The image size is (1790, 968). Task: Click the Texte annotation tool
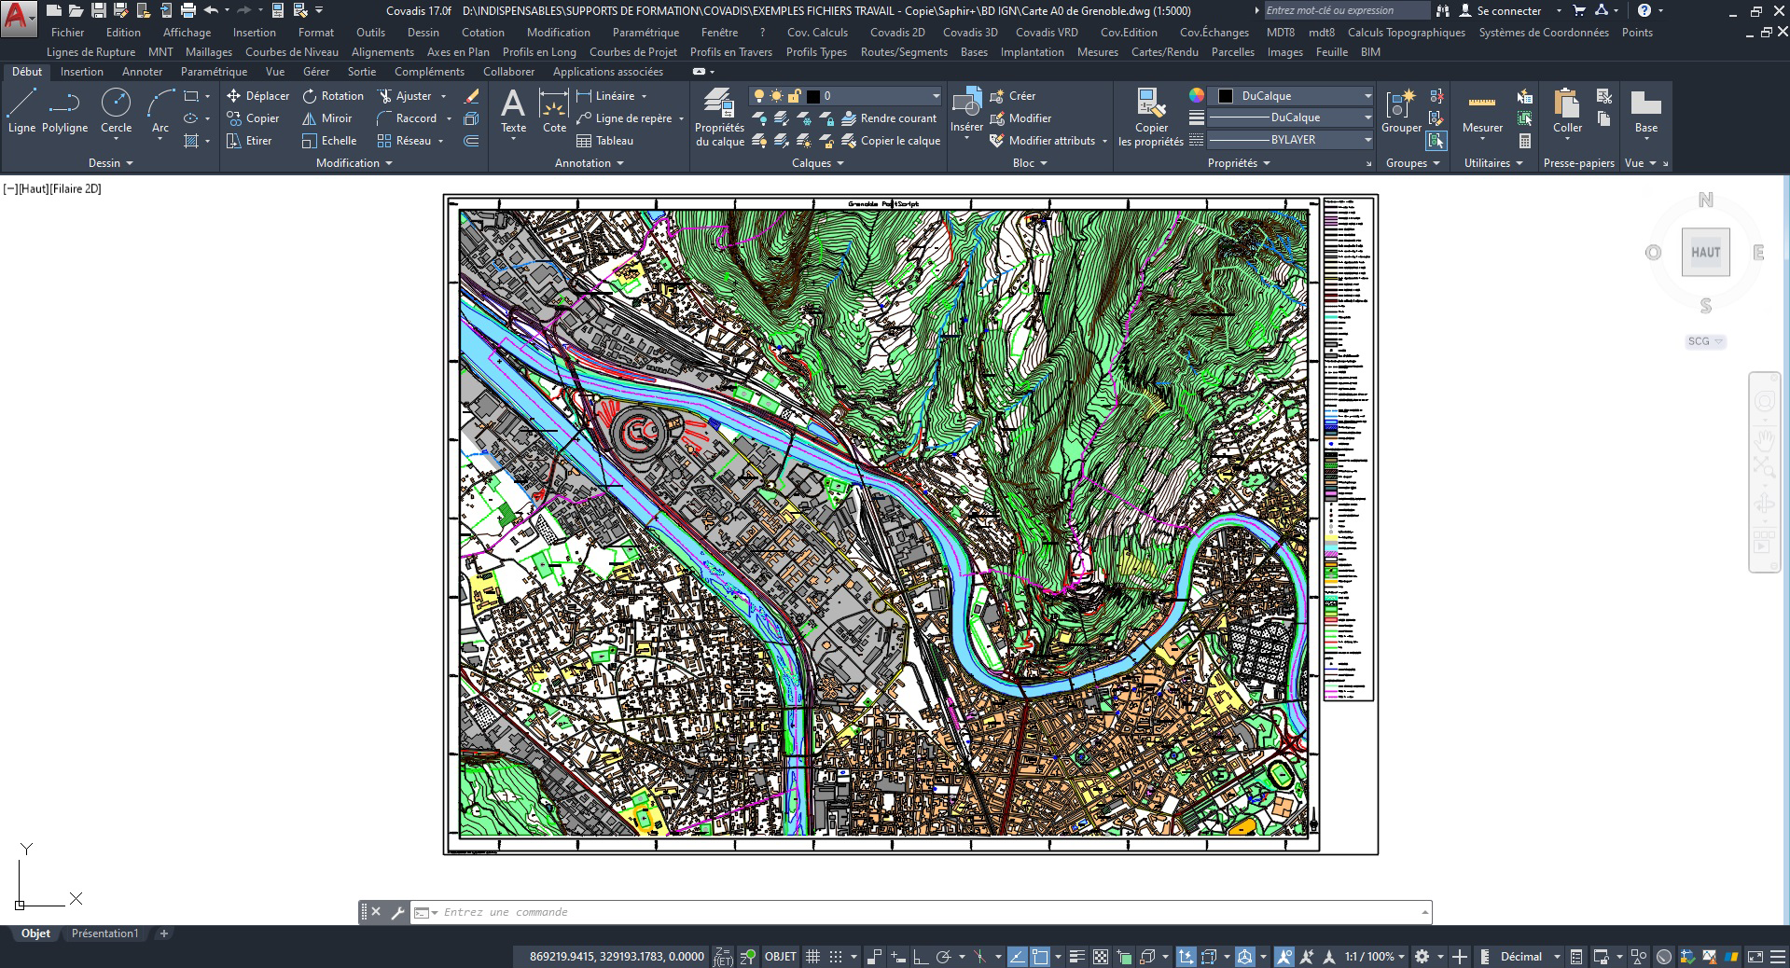513,111
